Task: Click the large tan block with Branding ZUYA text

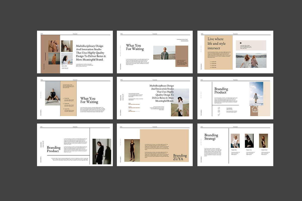Action: tap(164, 145)
